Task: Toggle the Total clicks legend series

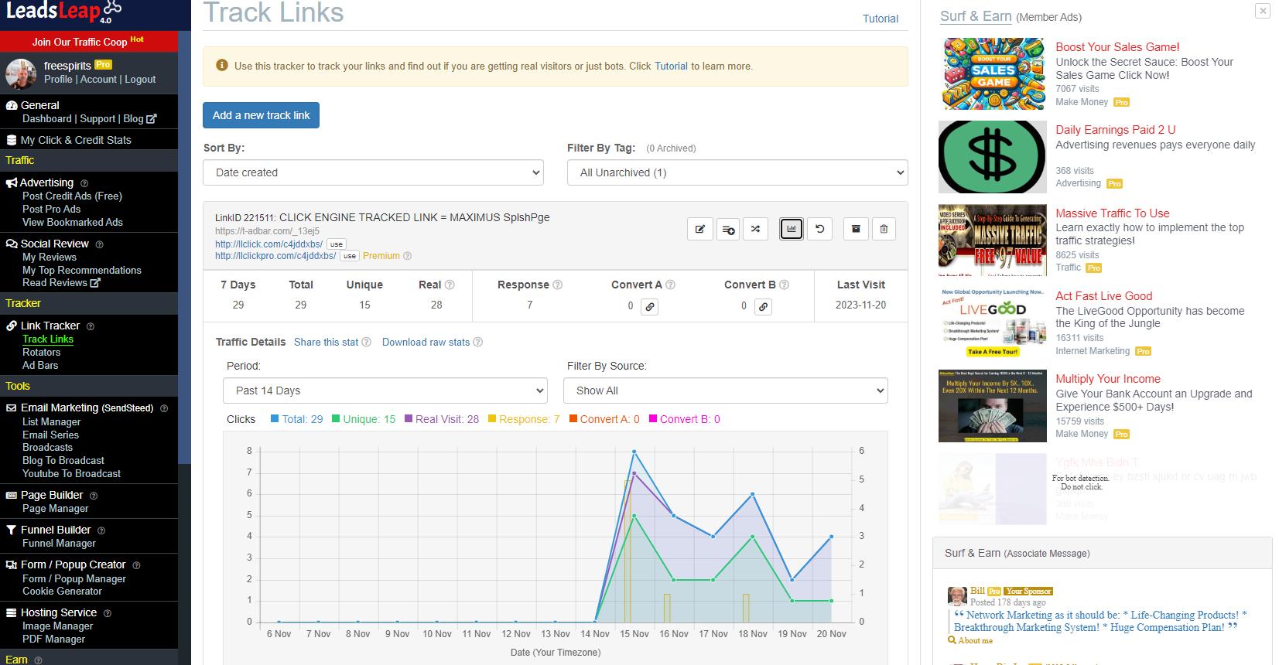Action: (296, 419)
